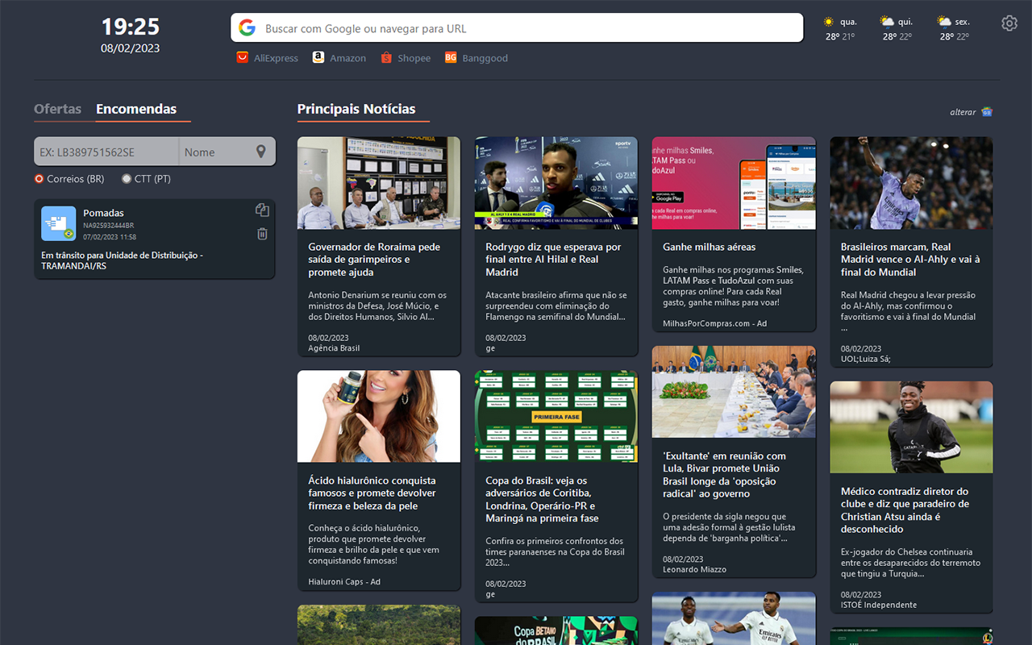This screenshot has width=1032, height=645.
Task: Select the Correios (BR) radio button
Action: [x=39, y=178]
